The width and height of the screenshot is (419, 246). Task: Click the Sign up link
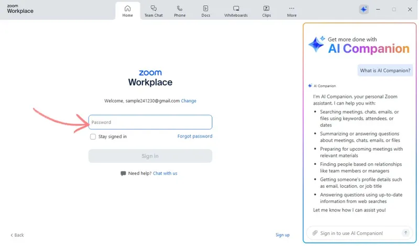pyautogui.click(x=282, y=235)
